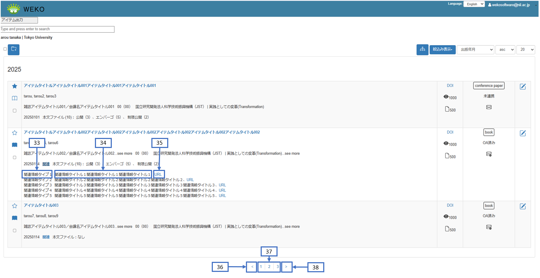Open the 絞込み表示 filter button

pyautogui.click(x=443, y=50)
